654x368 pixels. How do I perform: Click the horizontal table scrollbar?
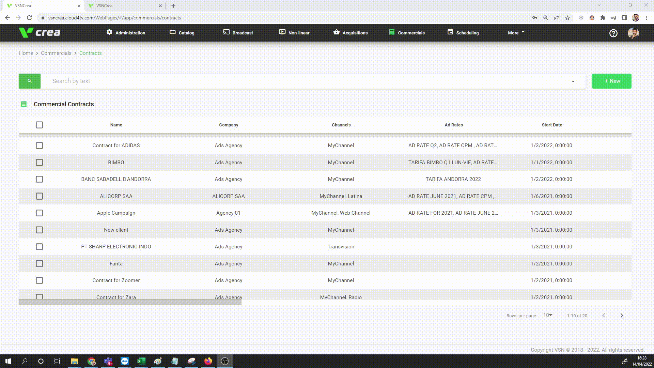130,302
